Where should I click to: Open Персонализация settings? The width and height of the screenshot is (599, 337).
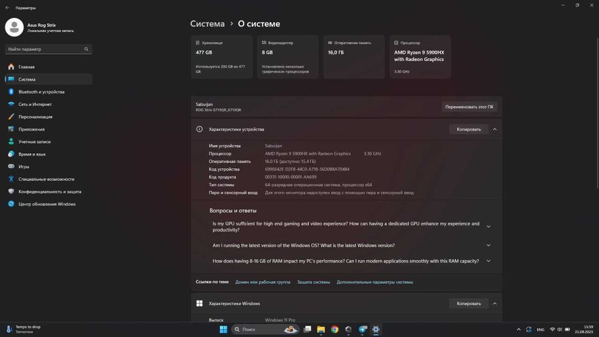tap(49, 117)
